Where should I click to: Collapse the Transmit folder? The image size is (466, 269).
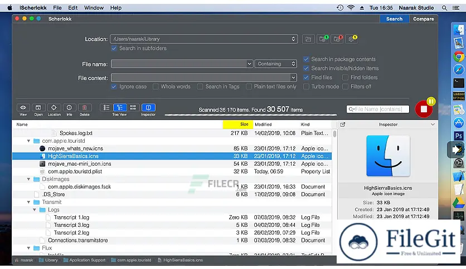point(29,202)
